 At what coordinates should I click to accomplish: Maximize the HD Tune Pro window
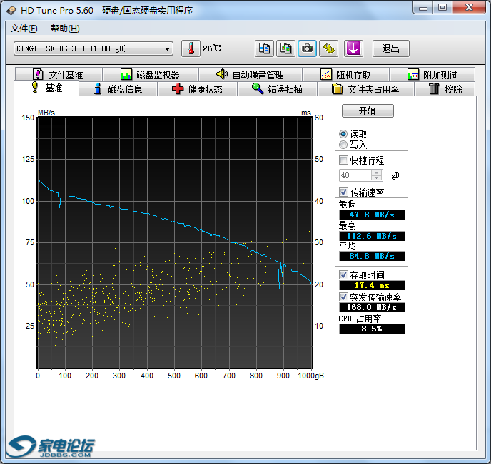click(442, 8)
